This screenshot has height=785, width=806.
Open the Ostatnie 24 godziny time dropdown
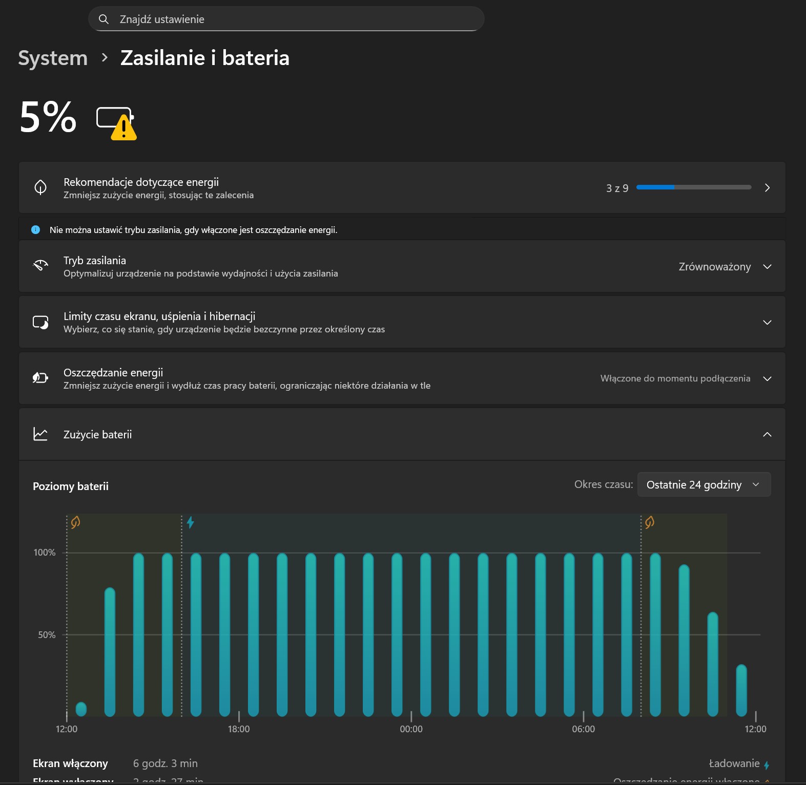[x=704, y=485]
